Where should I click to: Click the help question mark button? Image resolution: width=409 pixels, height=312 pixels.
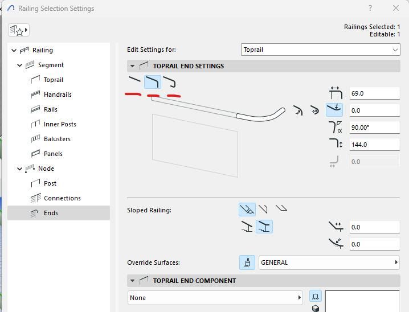coord(370,9)
